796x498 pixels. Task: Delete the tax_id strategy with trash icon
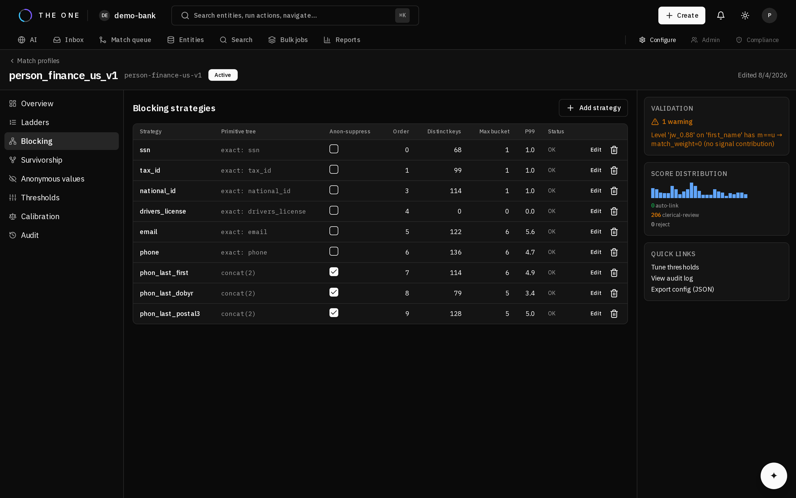click(x=614, y=170)
